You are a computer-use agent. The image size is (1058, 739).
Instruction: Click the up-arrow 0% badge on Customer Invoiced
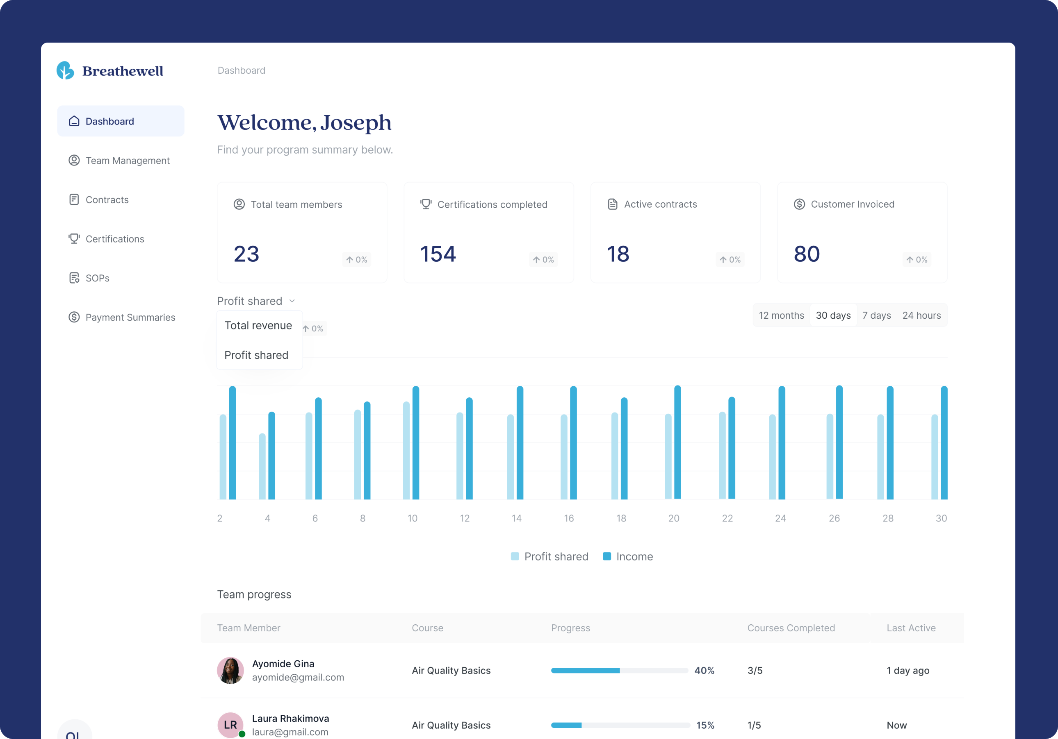pos(917,260)
